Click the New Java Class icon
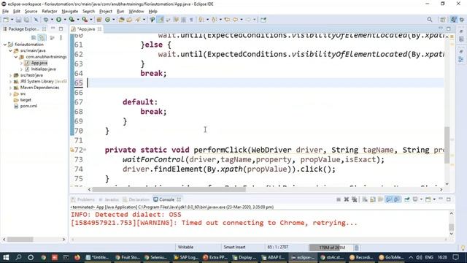Screen dimensions: 467x263 pyautogui.click(x=107, y=20)
